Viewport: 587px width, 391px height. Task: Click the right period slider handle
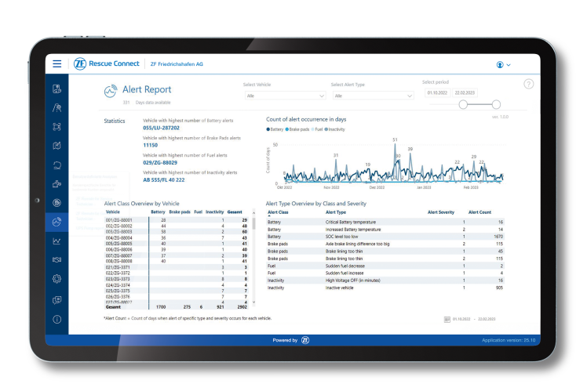pos(496,104)
